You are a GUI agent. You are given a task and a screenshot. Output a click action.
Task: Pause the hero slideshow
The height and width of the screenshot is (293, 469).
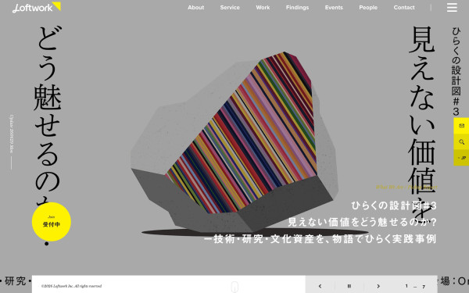349,286
